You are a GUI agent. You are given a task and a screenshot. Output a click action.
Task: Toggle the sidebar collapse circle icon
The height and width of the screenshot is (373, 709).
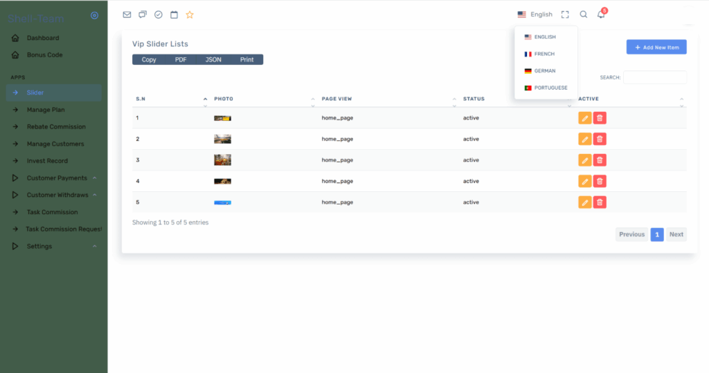[x=94, y=15]
